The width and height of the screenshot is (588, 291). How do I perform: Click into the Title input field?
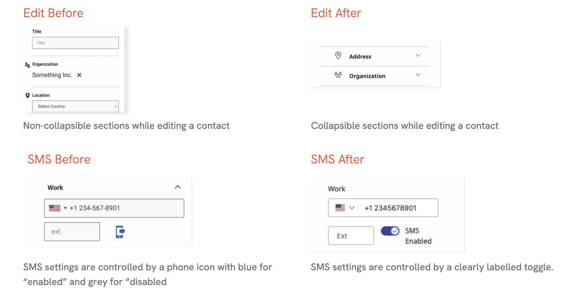point(75,43)
